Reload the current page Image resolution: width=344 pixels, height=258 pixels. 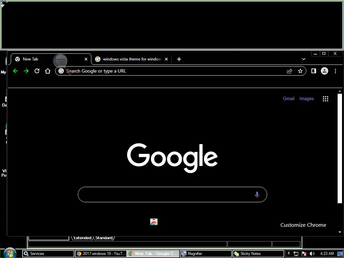point(37,71)
